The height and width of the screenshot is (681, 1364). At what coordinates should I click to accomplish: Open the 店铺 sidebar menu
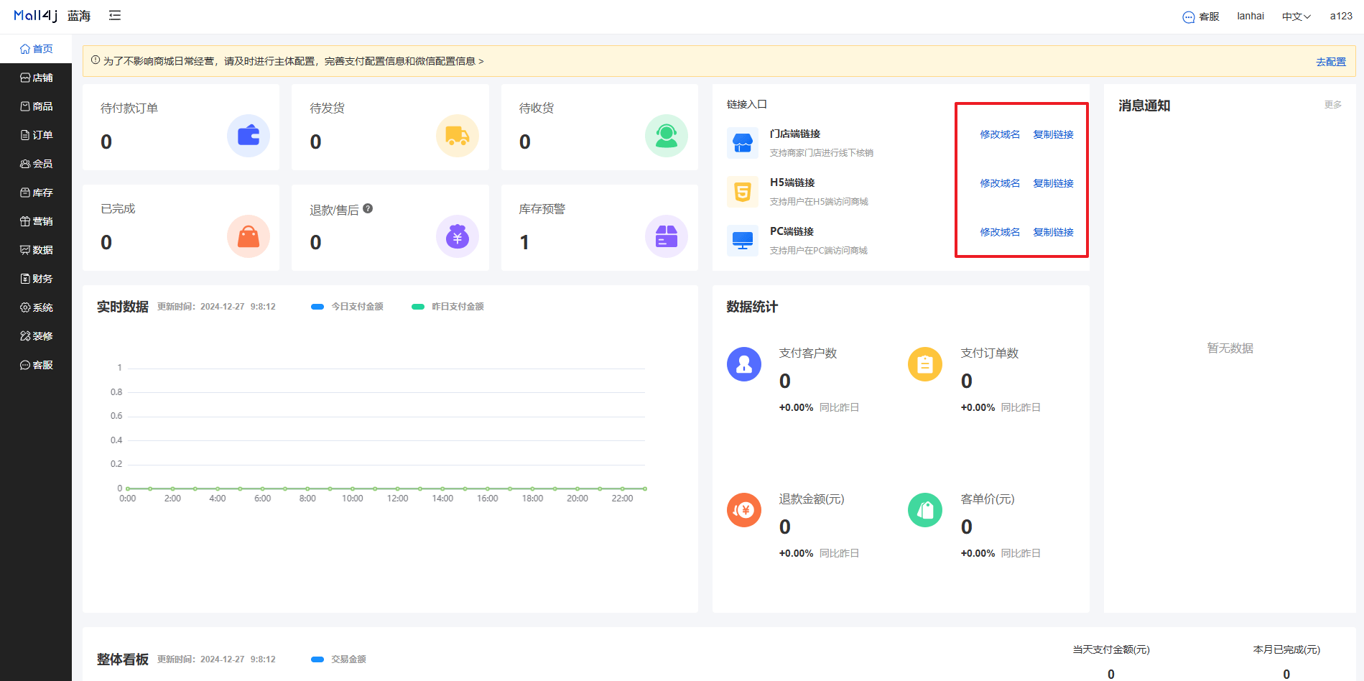tap(36, 78)
